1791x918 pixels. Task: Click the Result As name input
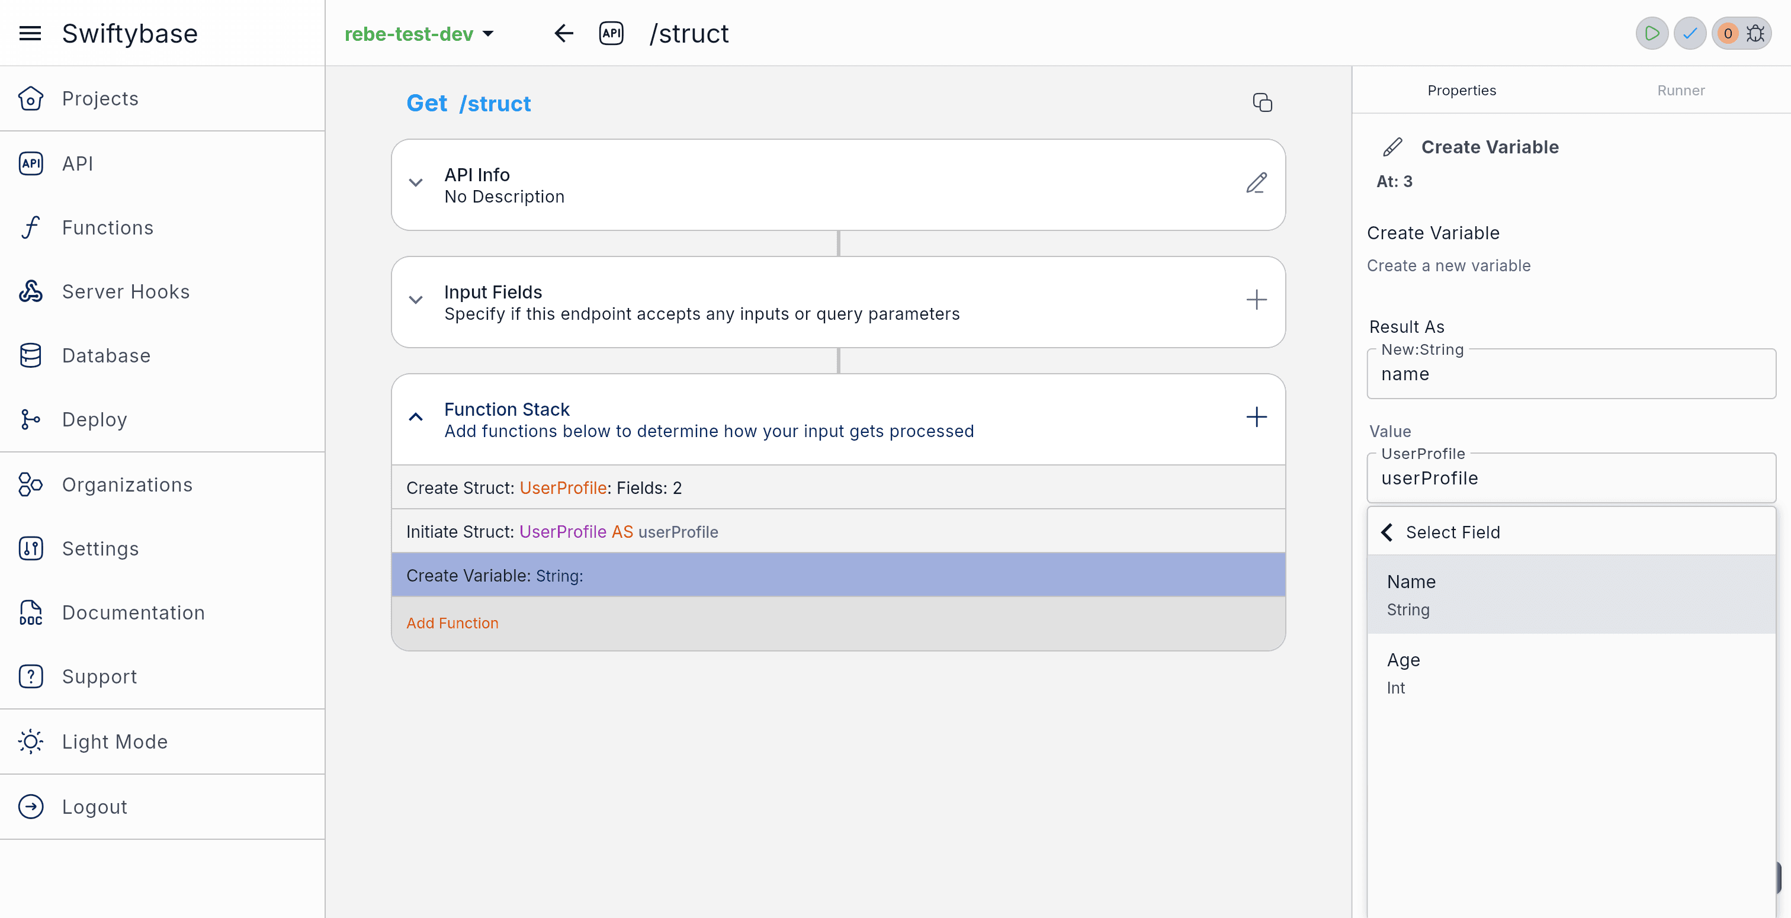point(1571,374)
